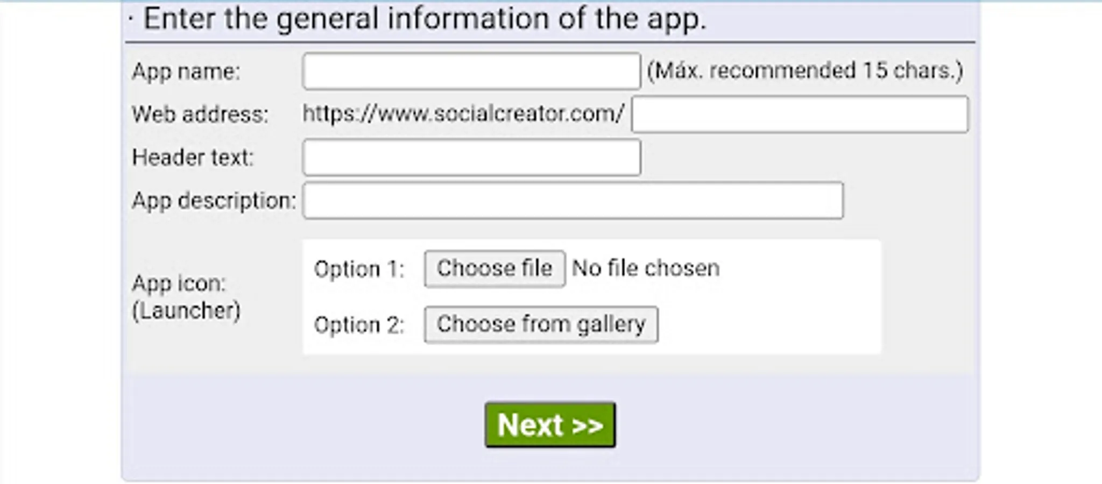
Task: Open the Choose from gallery picker
Action: click(x=541, y=324)
